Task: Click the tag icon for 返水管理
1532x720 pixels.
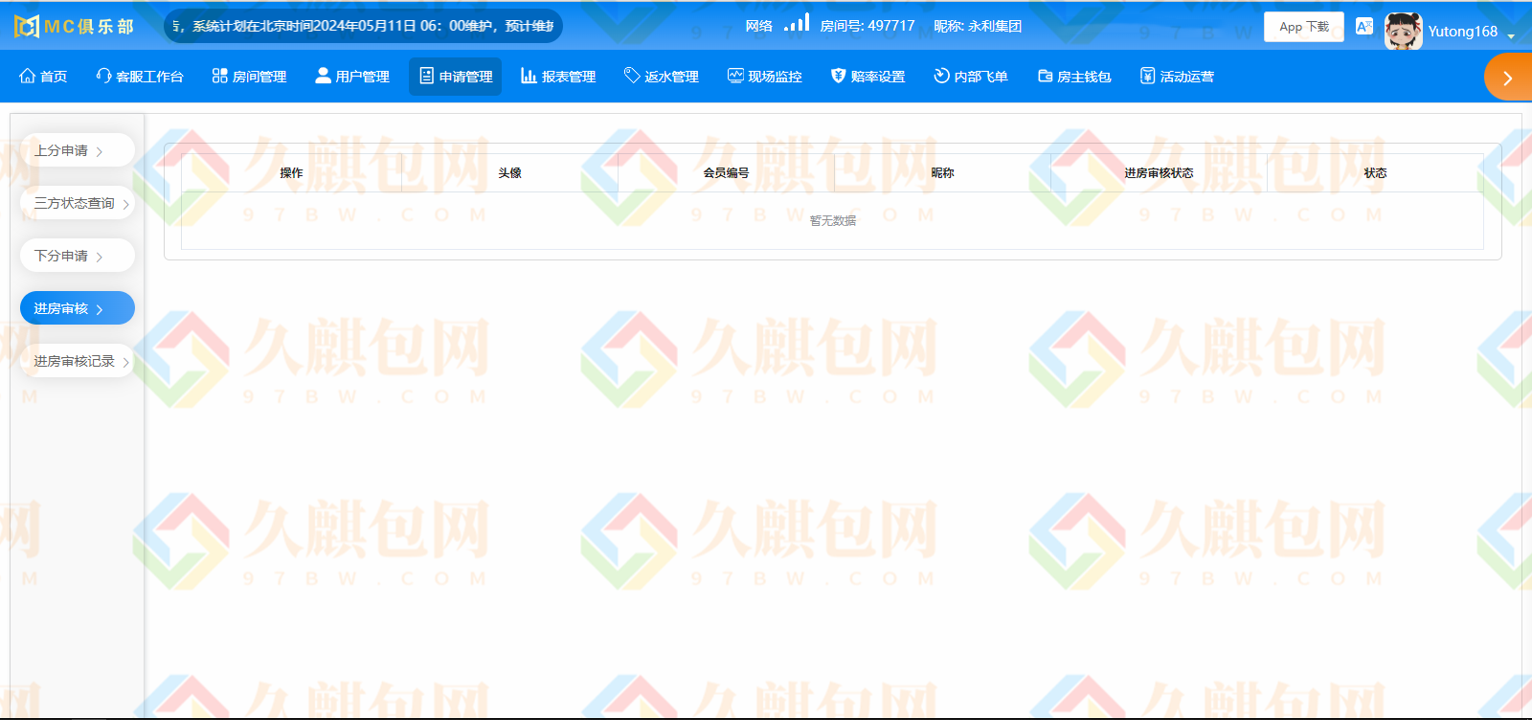Action: click(632, 76)
